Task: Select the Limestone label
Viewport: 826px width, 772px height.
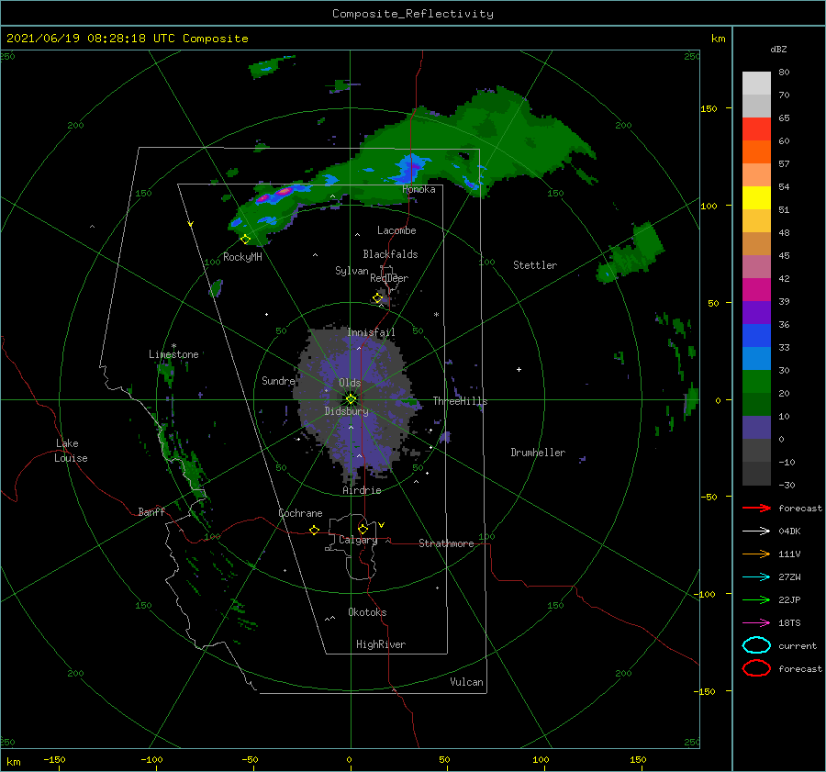Action: tap(173, 354)
